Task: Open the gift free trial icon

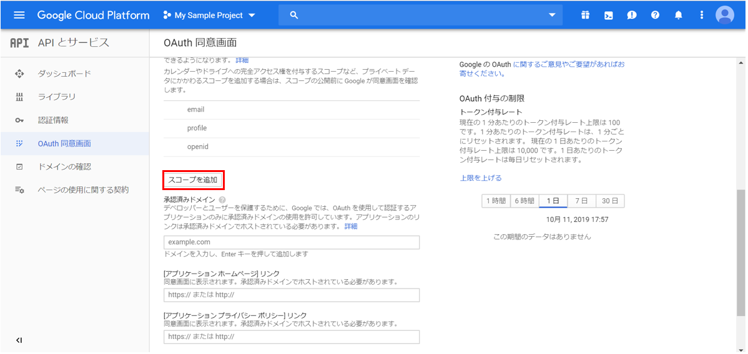Action: click(x=585, y=15)
